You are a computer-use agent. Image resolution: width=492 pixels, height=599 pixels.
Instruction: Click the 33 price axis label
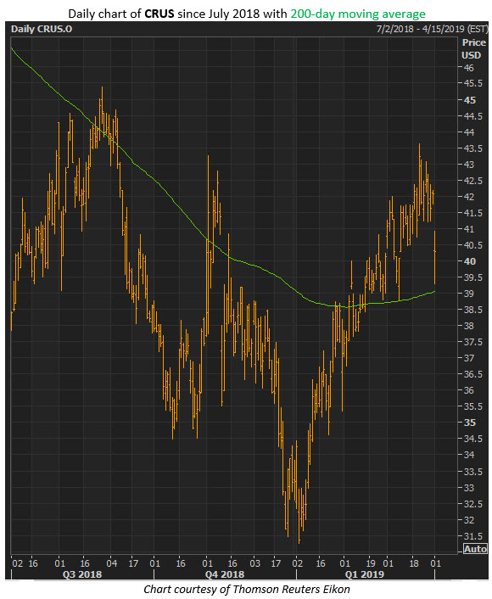[469, 488]
